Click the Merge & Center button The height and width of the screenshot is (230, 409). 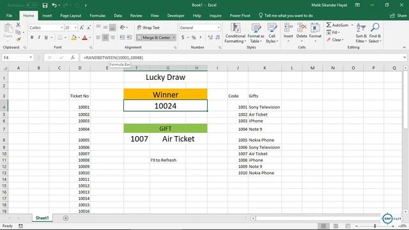pos(153,38)
